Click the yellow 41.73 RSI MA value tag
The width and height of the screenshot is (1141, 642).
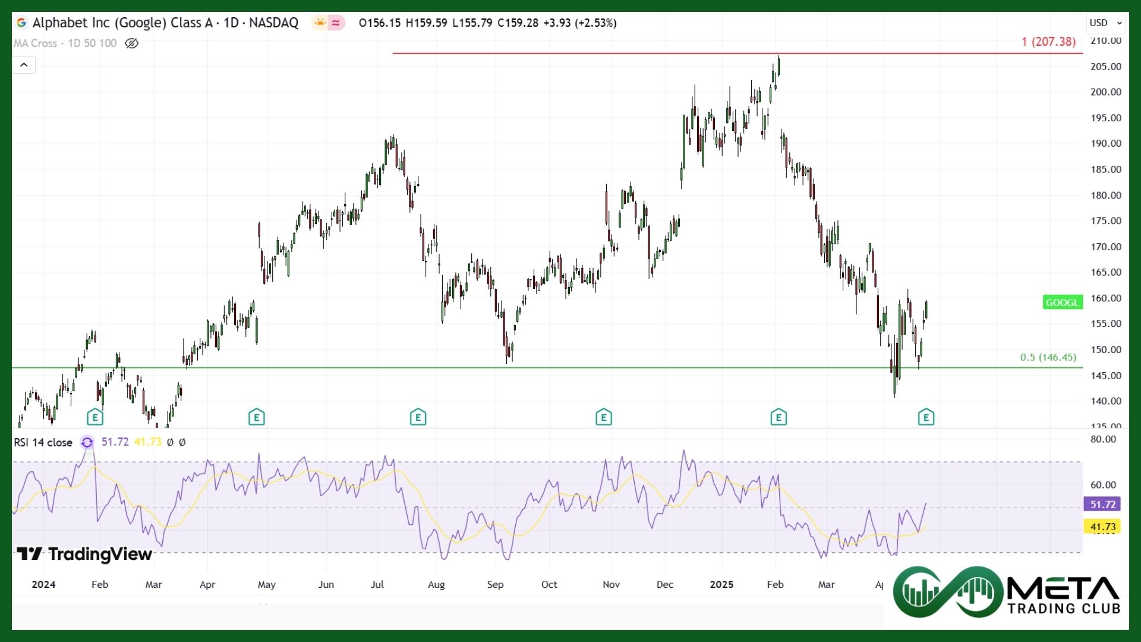pyautogui.click(x=1102, y=527)
